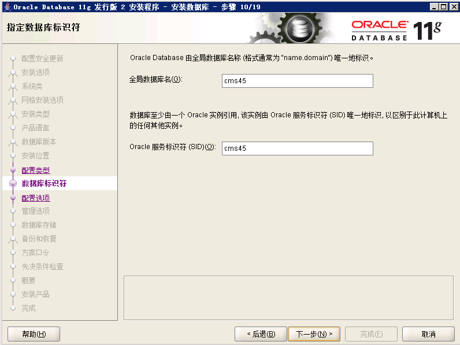Open the 配置类型 step link
Image resolution: width=460 pixels, height=345 pixels.
pyautogui.click(x=36, y=170)
